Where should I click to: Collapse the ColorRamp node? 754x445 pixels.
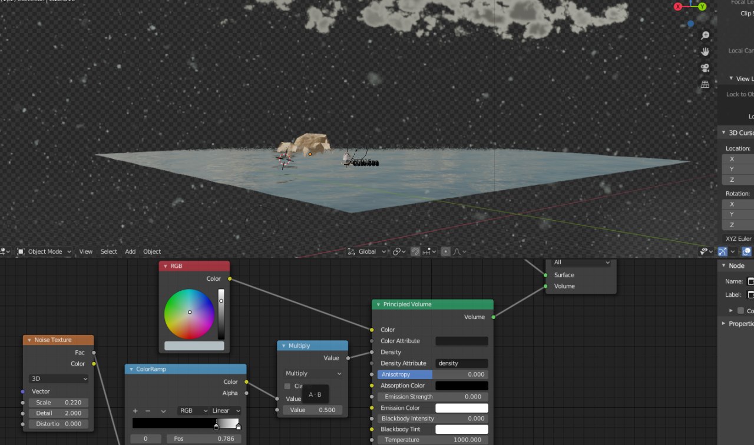(x=130, y=369)
